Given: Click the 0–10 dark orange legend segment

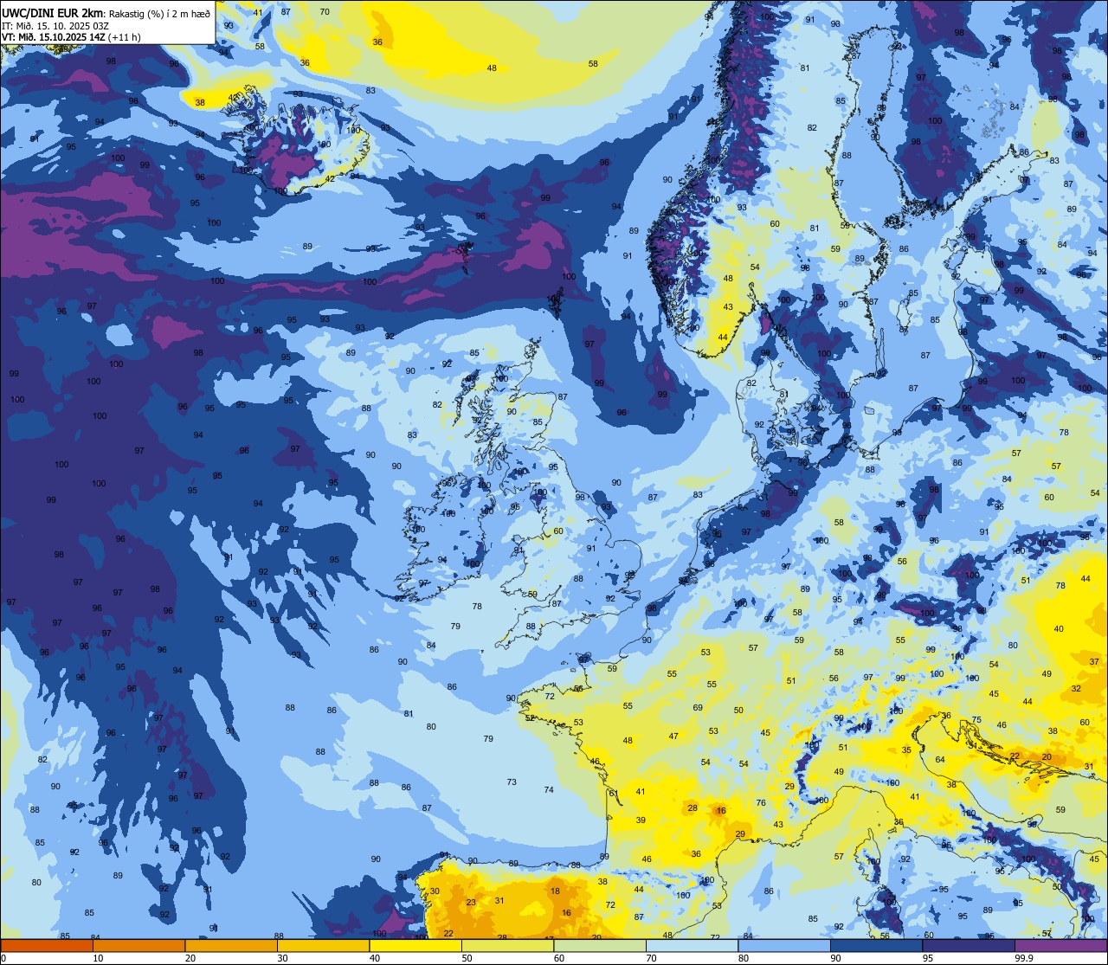Looking at the screenshot, I should click(47, 945).
